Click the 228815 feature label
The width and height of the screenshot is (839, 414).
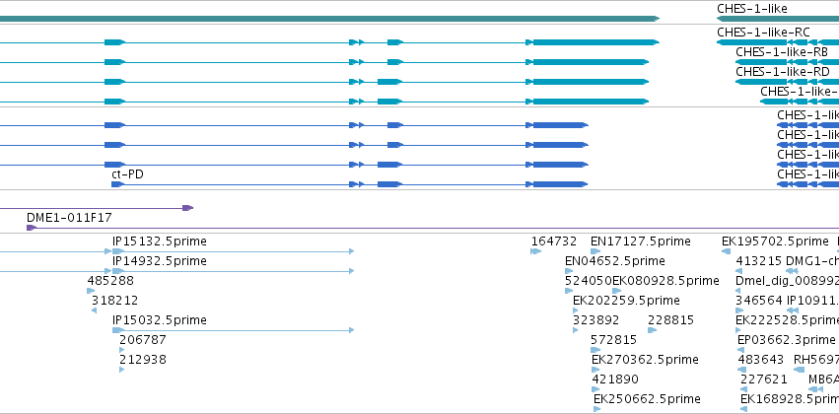[x=671, y=319]
